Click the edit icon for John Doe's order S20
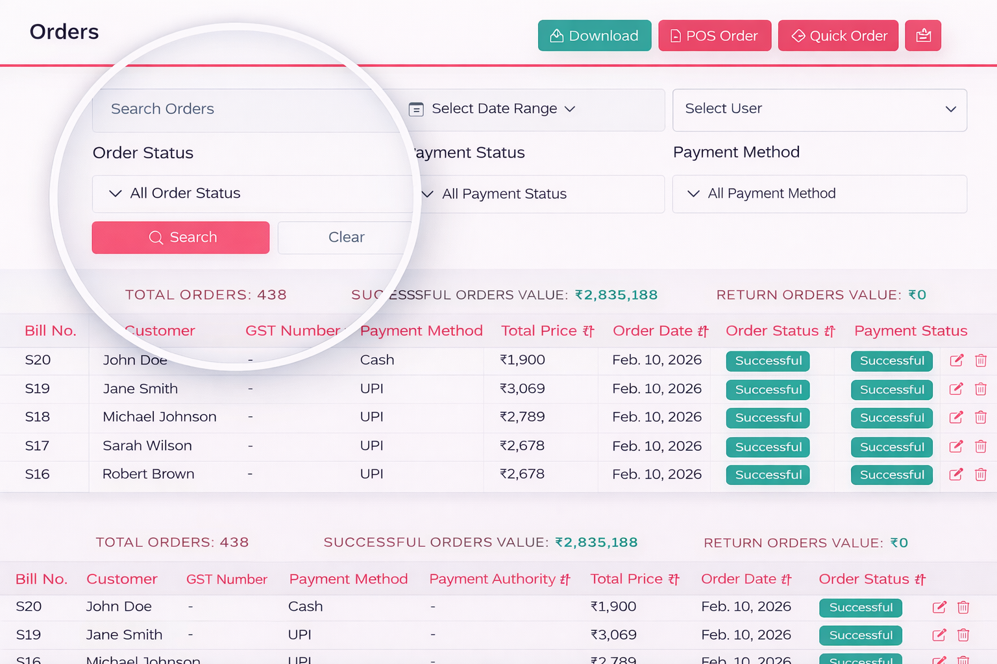Screen dimensions: 997x664 pyautogui.click(x=956, y=361)
